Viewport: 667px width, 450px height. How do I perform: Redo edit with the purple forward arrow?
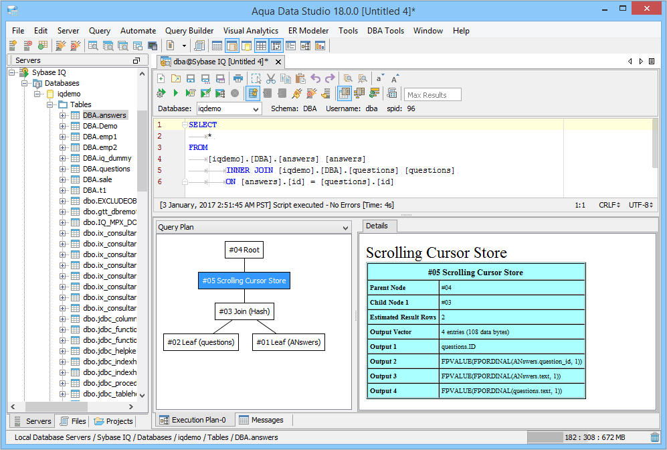pos(330,78)
